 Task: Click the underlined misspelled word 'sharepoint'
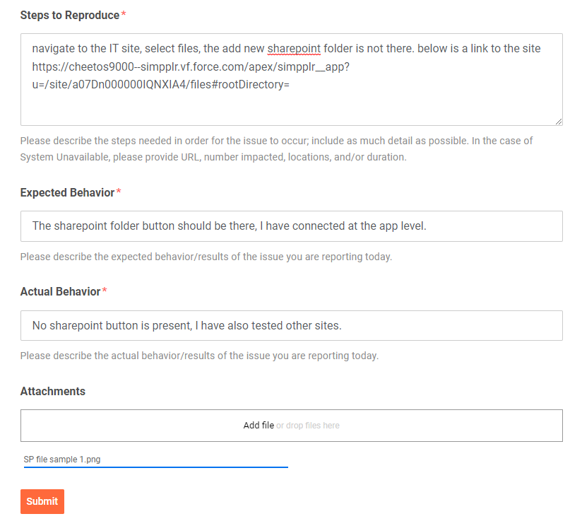(294, 48)
